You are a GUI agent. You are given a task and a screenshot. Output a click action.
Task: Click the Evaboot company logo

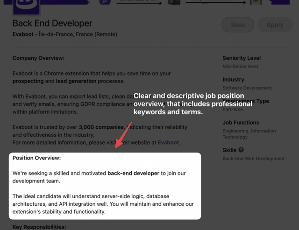point(26,7)
